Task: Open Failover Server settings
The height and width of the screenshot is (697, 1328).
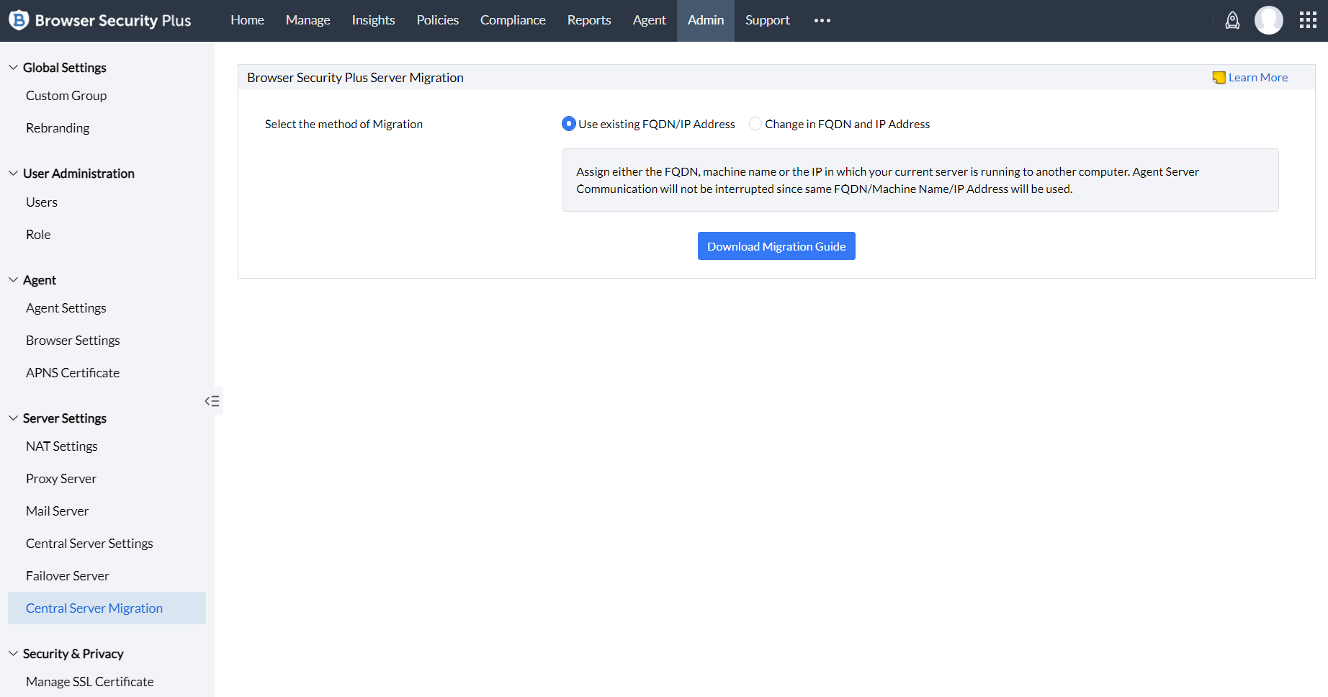Action: pyautogui.click(x=68, y=576)
